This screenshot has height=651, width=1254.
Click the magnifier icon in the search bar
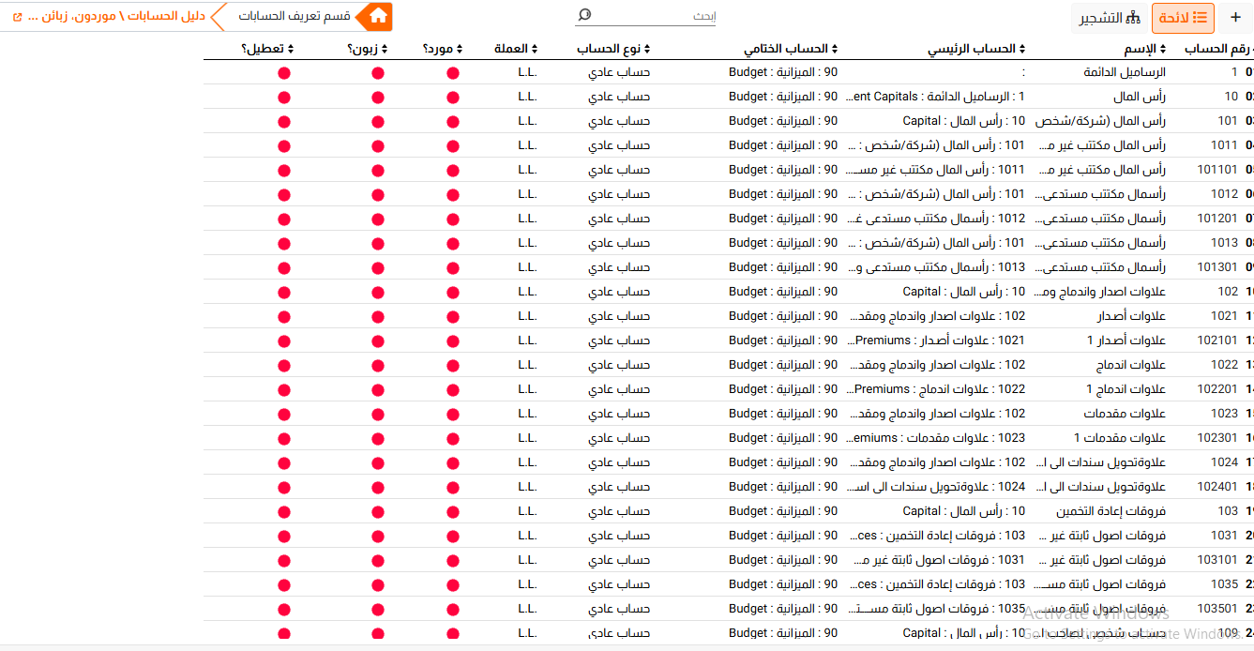(584, 15)
